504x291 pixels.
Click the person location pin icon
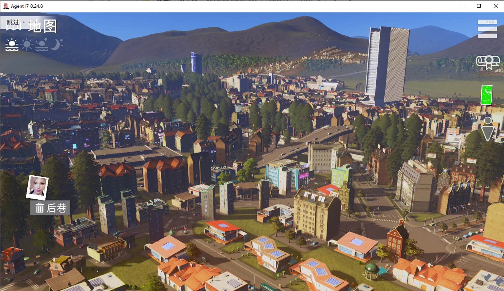point(488,130)
